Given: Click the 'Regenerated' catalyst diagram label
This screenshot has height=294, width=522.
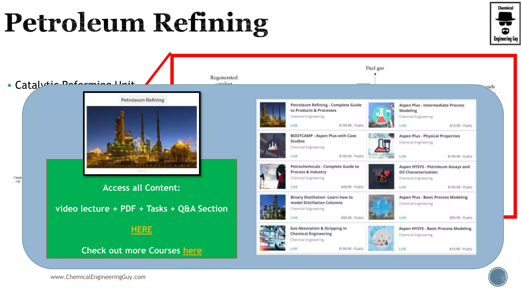Looking at the screenshot, I should tap(224, 78).
